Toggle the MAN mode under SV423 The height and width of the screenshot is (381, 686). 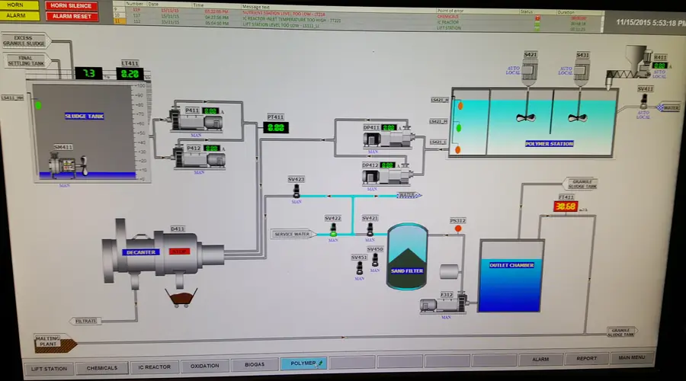click(297, 202)
